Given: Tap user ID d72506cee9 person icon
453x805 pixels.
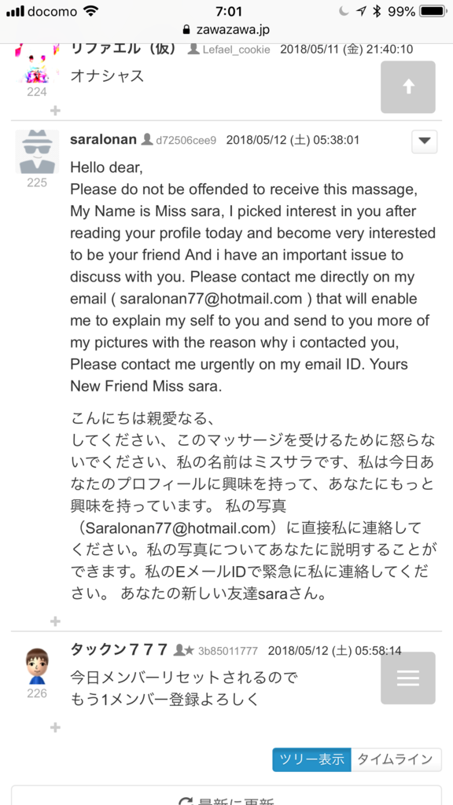Looking at the screenshot, I should [147, 140].
